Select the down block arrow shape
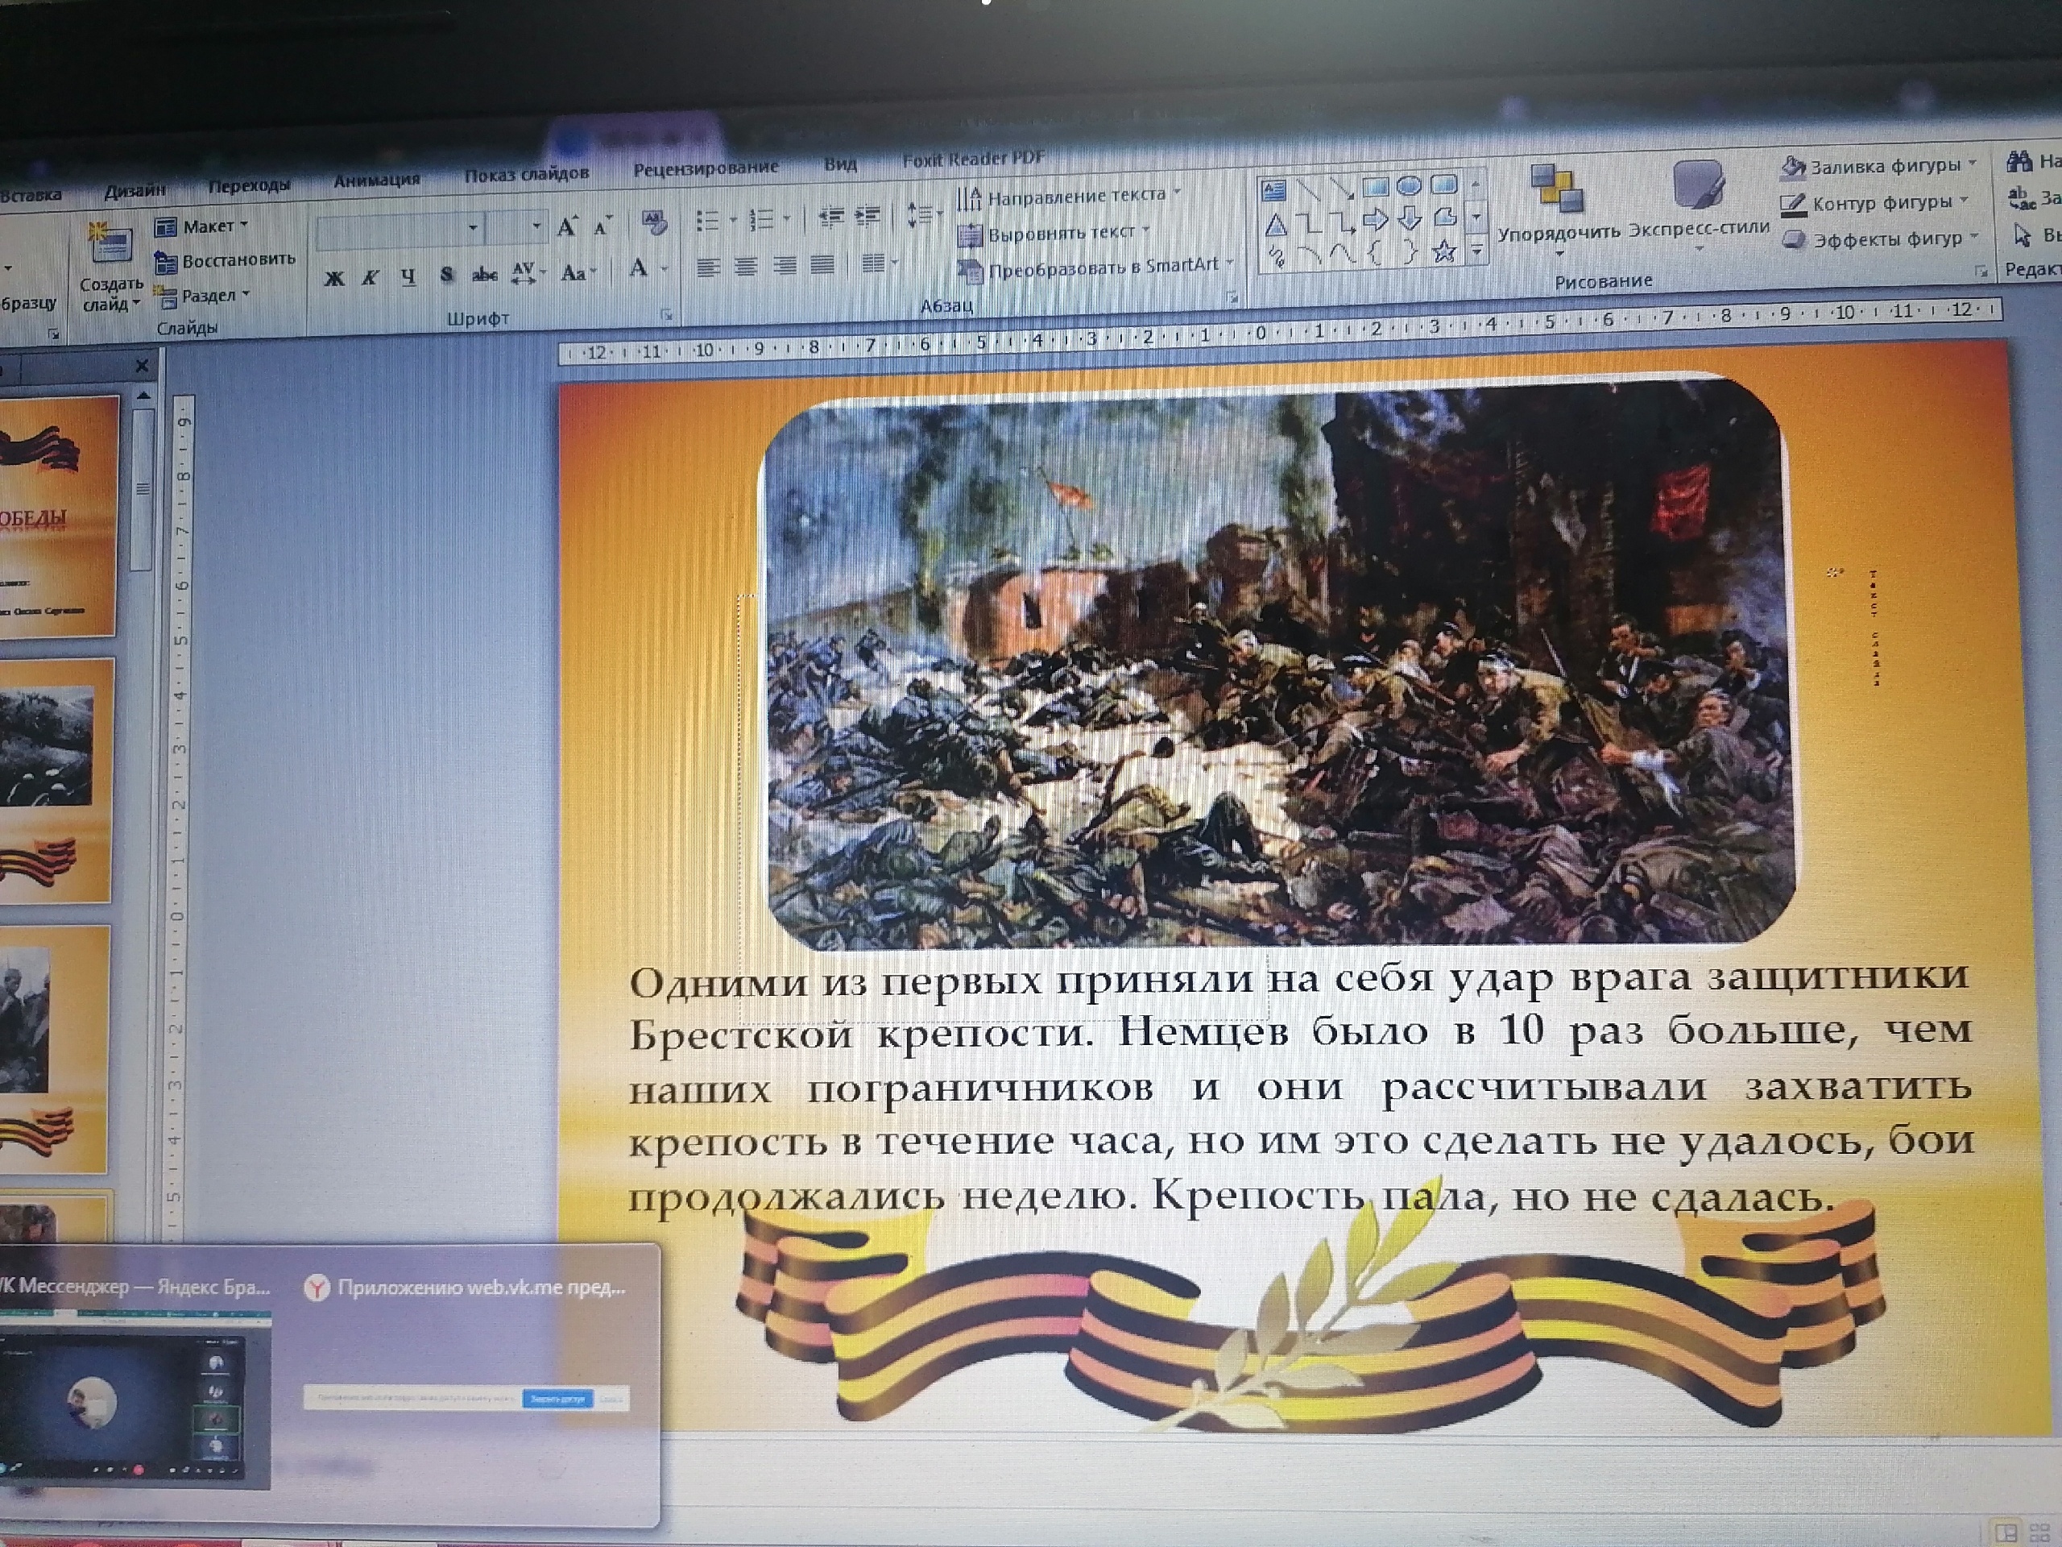This screenshot has width=2062, height=1547. click(1410, 220)
